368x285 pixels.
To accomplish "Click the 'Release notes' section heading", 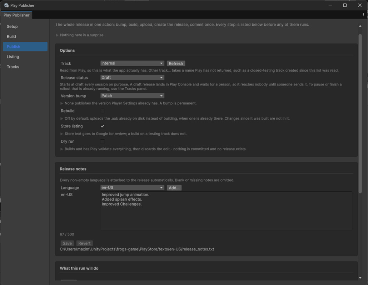I will 73,169.
